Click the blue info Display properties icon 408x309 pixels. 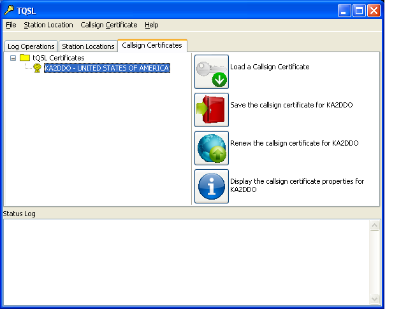[x=212, y=186]
